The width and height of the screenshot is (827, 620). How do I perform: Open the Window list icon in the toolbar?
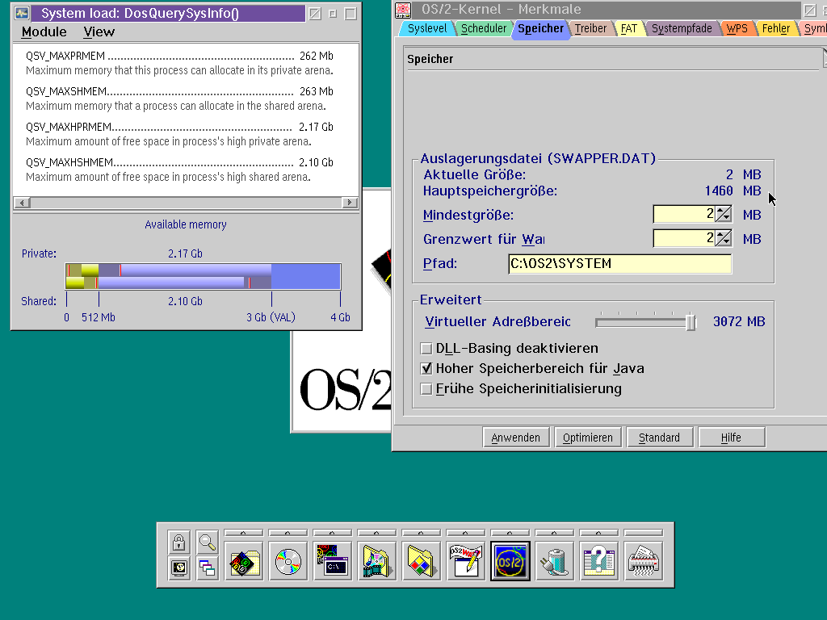click(x=207, y=568)
